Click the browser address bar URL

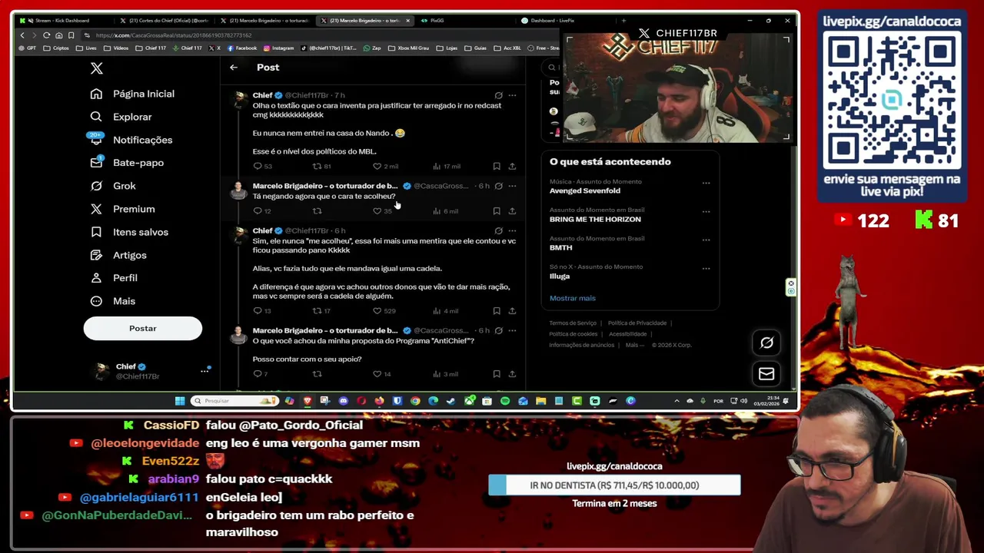[x=174, y=35]
